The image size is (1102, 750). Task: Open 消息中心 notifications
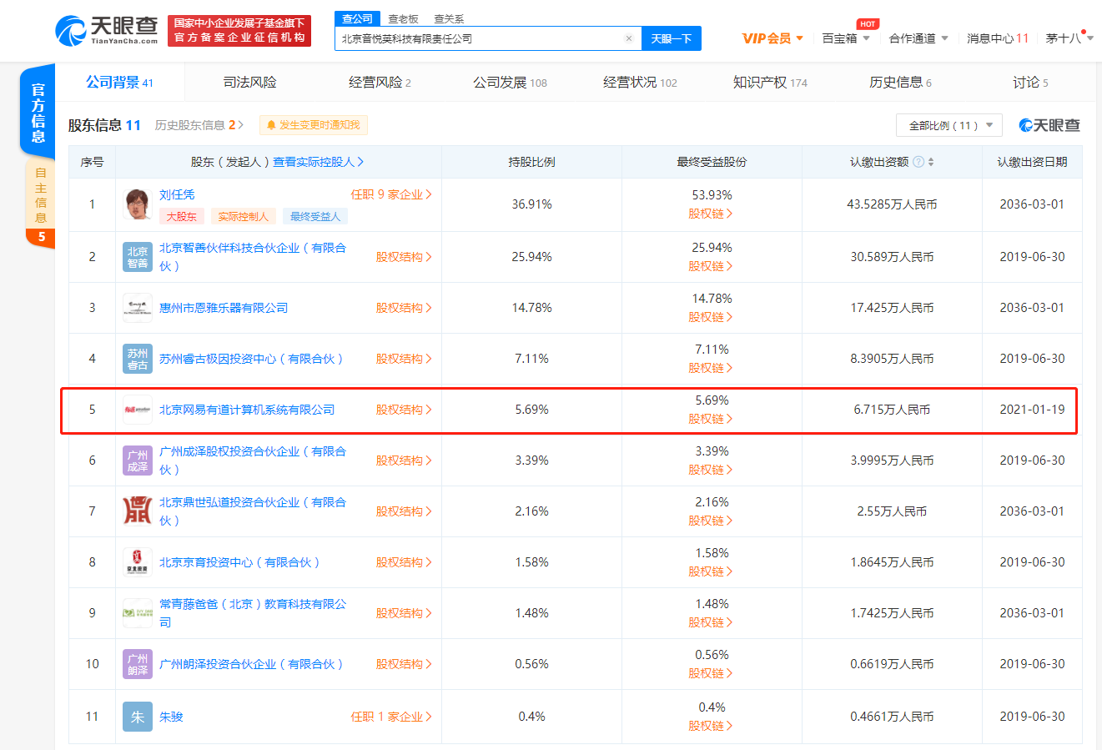(x=998, y=38)
